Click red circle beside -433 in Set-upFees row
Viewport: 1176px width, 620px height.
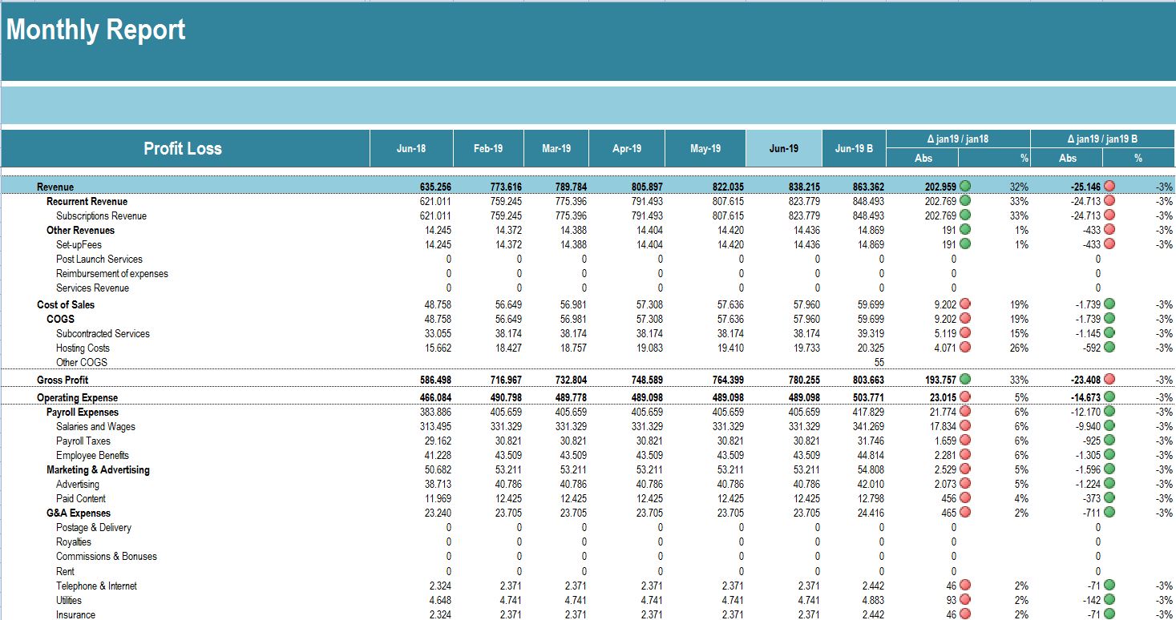tap(1109, 244)
